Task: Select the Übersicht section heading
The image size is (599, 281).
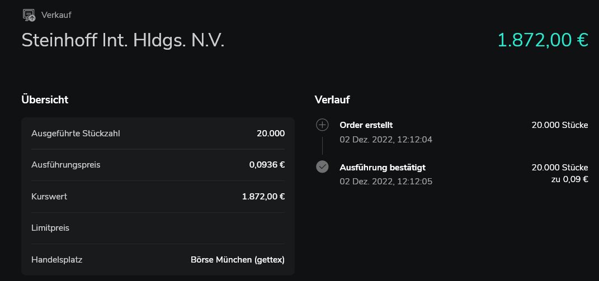Action: 45,100
